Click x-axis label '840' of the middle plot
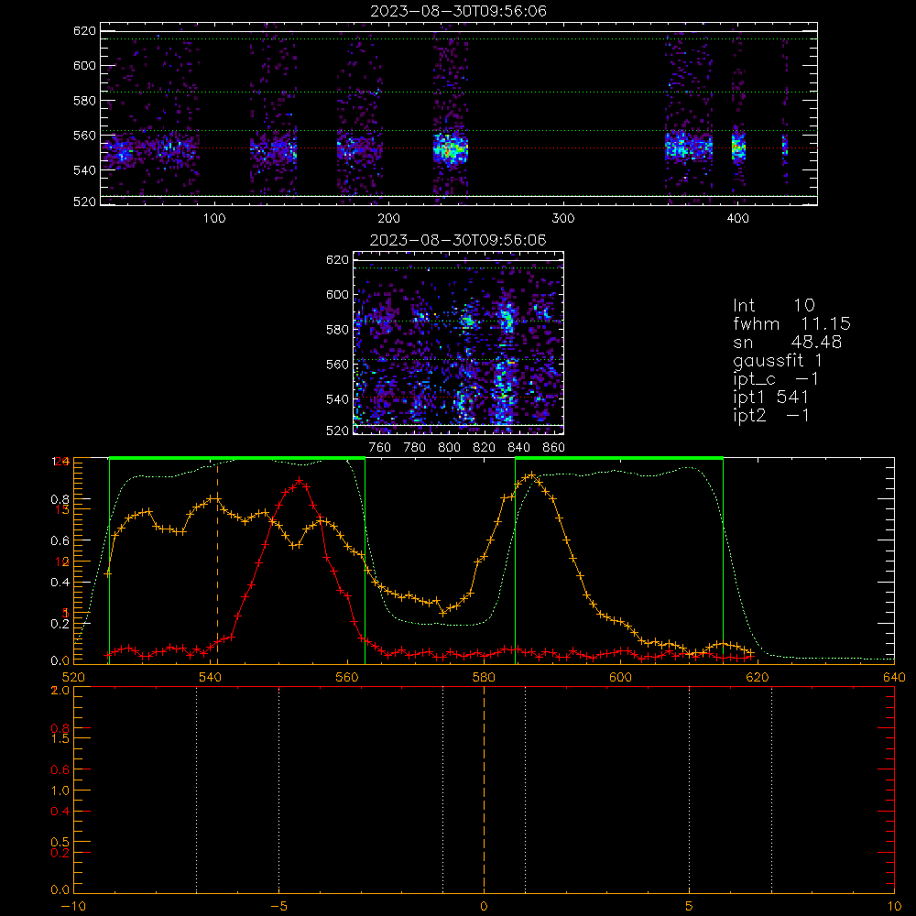916x916 pixels. click(518, 448)
